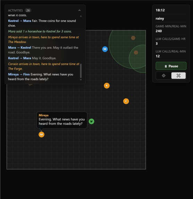The height and width of the screenshot is (199, 193).
Task: Click 'Mireya arrives in town' log entry
Action: (x=43, y=40)
